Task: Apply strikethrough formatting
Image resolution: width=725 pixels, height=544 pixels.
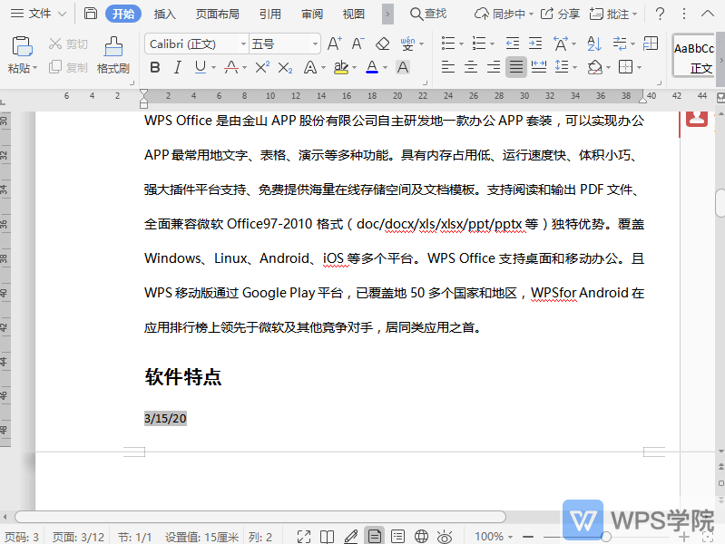Action: coord(230,67)
